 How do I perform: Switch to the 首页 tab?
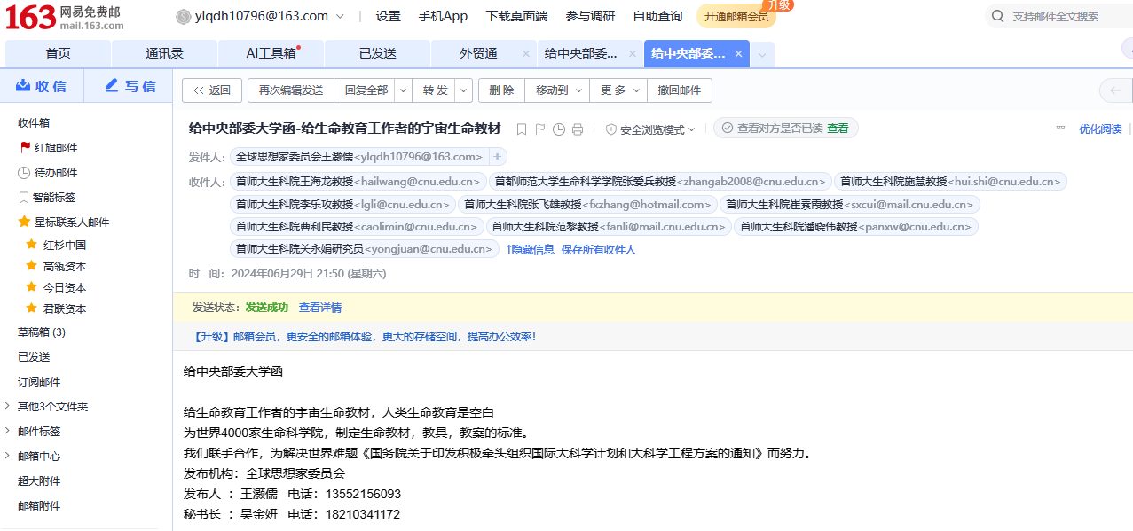coord(58,53)
